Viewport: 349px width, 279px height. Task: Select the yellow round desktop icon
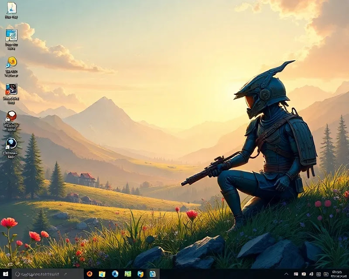coord(11,62)
